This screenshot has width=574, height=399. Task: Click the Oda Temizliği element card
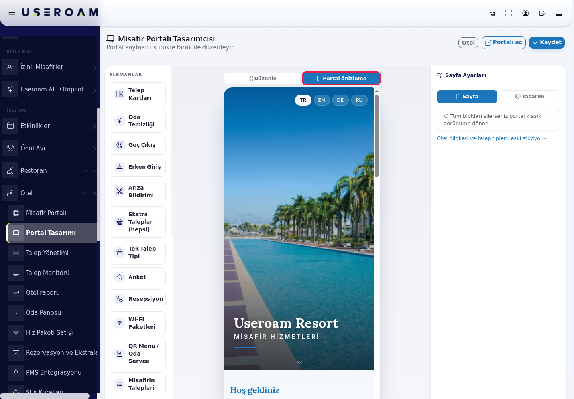pos(138,121)
